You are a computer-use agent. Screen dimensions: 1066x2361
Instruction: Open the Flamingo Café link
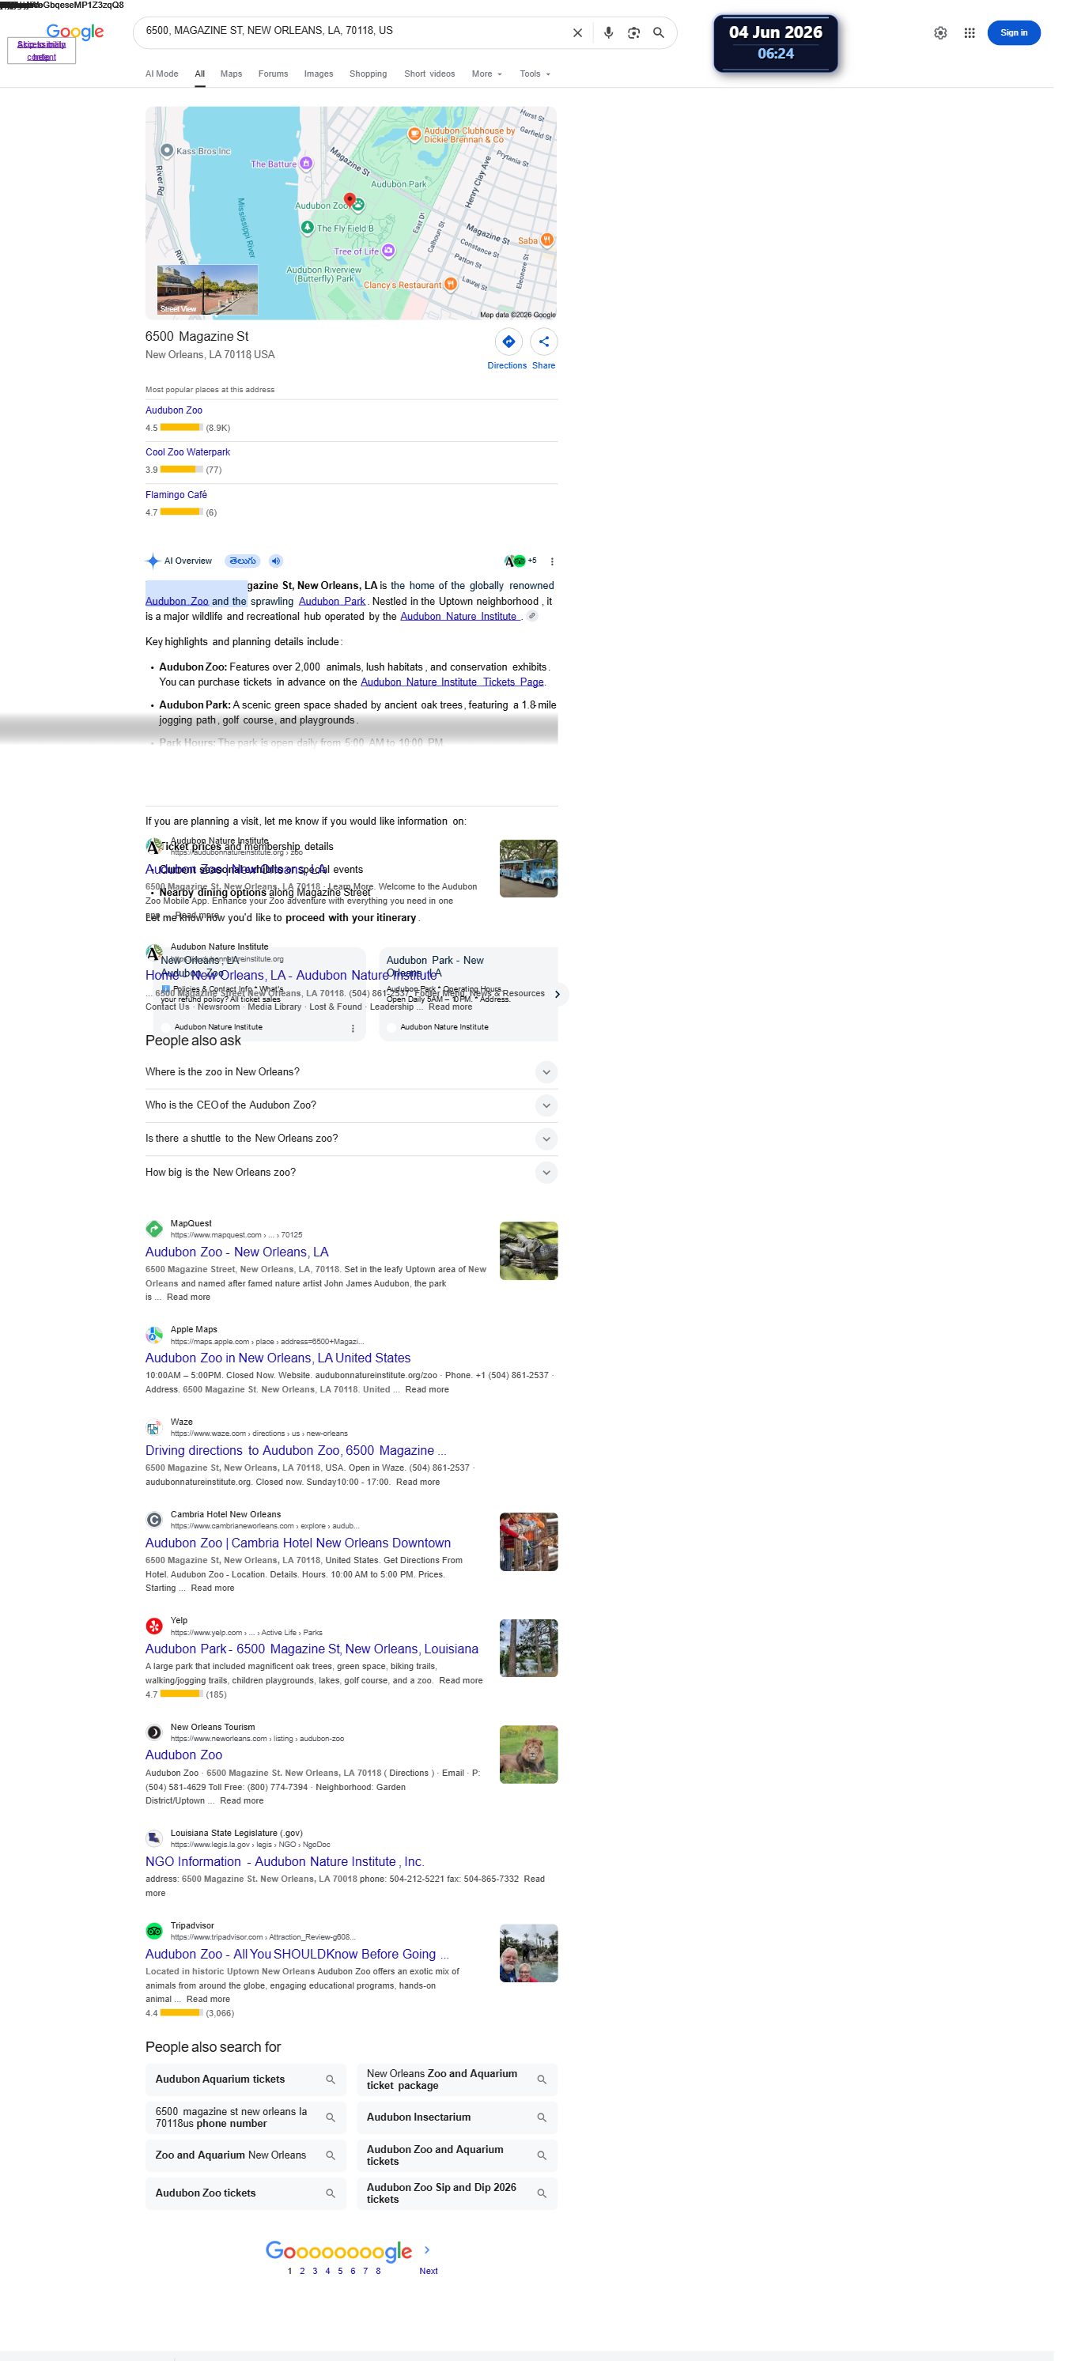point(178,501)
